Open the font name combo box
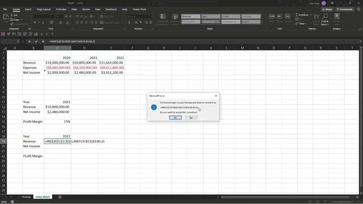The image size is (363, 204). (44, 16)
